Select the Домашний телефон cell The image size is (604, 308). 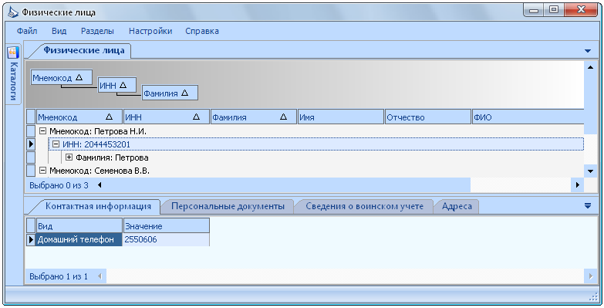point(79,239)
